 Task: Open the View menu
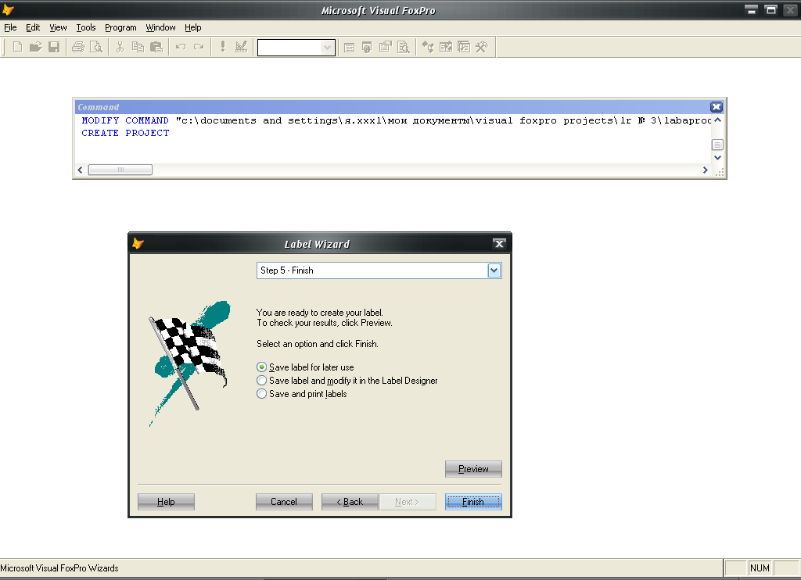point(58,27)
